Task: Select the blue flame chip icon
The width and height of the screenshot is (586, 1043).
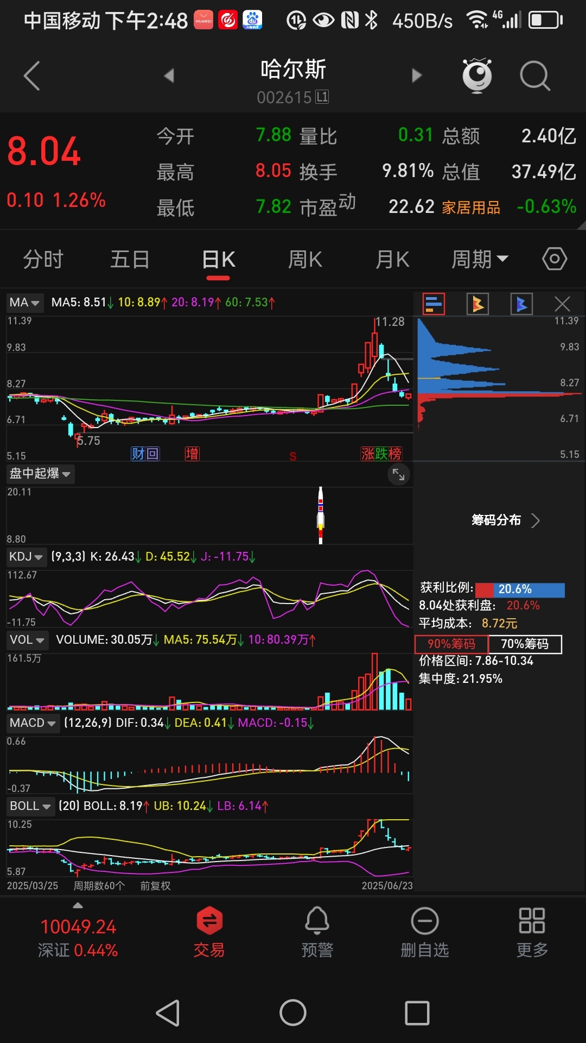Action: 521,304
